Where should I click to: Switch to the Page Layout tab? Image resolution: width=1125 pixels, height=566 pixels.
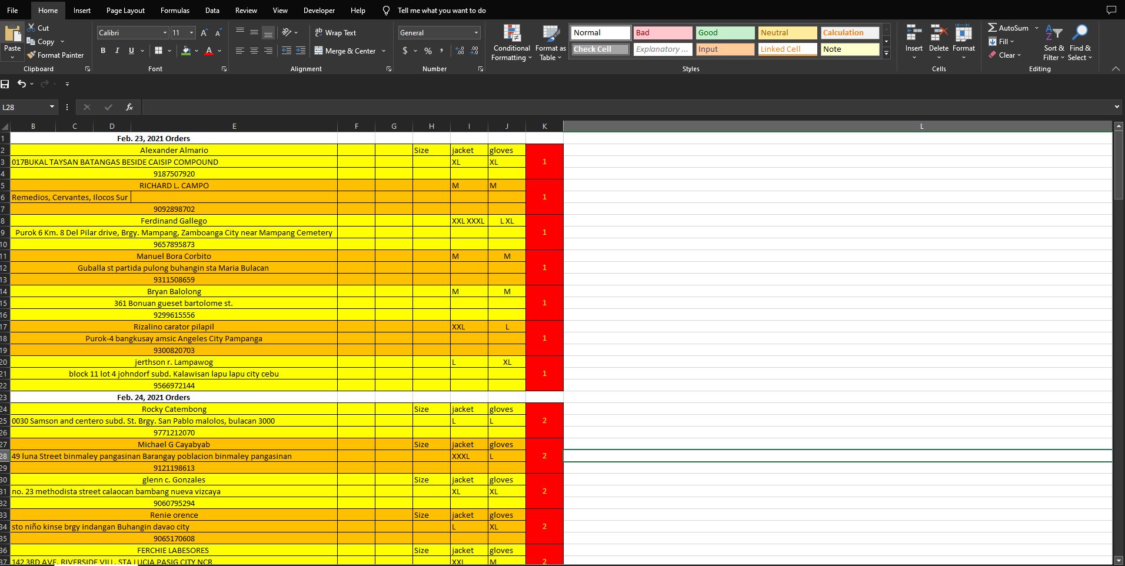[125, 11]
